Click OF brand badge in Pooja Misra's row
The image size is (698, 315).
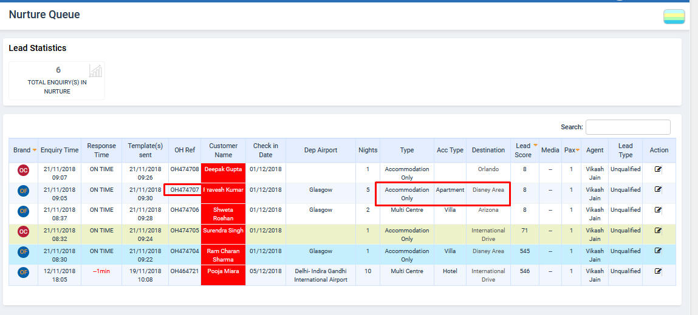23,273
